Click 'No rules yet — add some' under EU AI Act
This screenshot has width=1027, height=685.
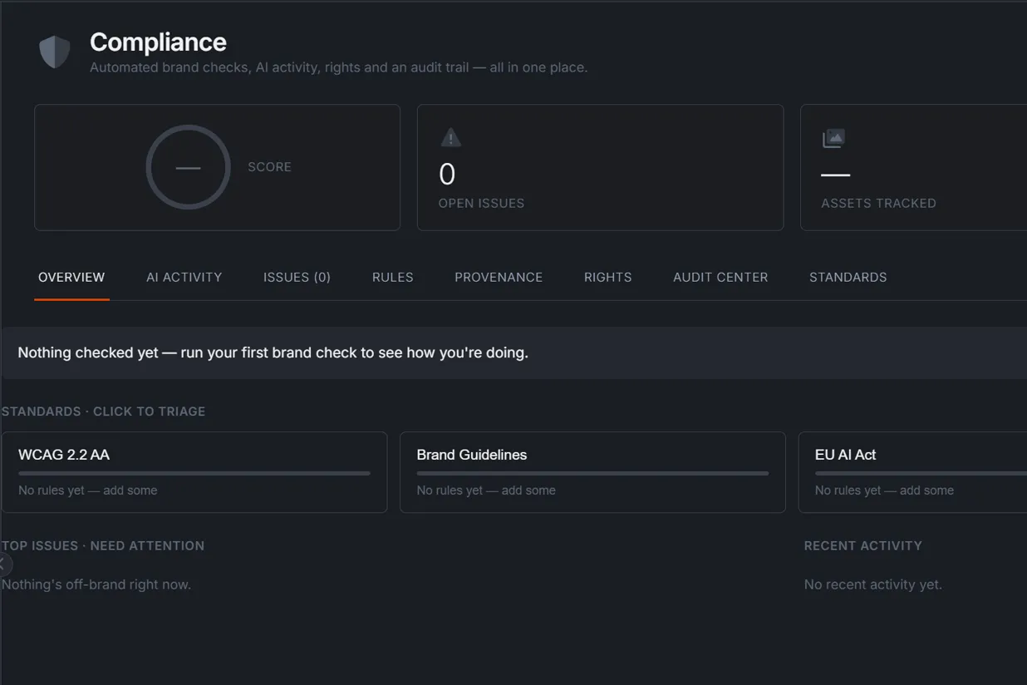click(884, 490)
